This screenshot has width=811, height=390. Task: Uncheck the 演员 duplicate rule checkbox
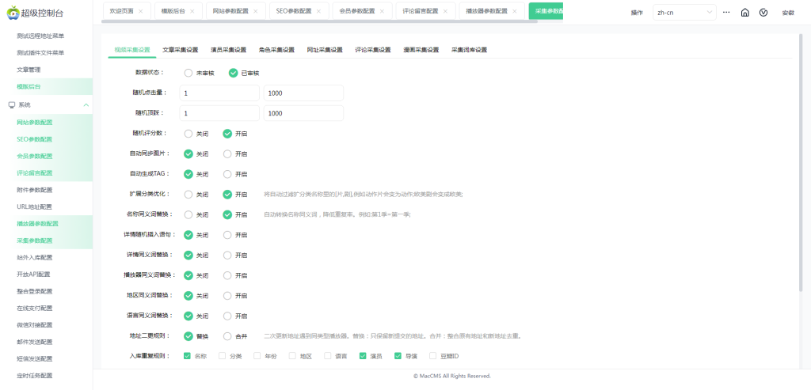[x=363, y=356]
